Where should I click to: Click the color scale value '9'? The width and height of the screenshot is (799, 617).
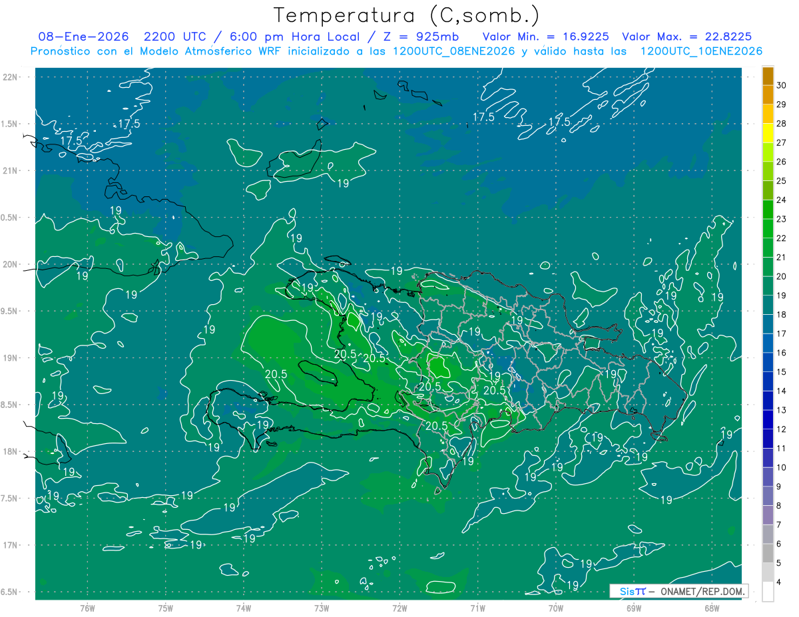[780, 486]
